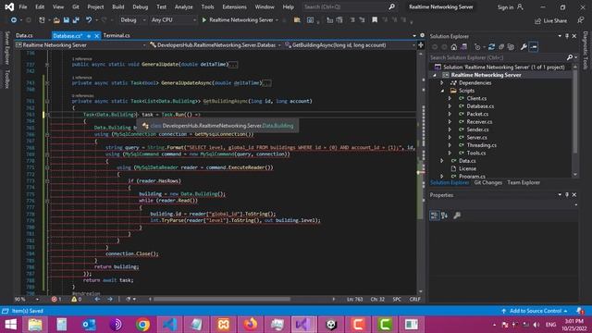This screenshot has height=333, width=592.
Task: Open the Any CPU platform dropdown
Action: pos(173,20)
